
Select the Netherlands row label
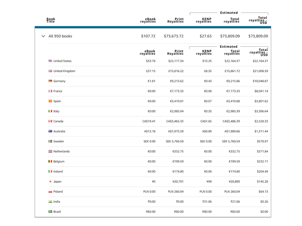(x=61, y=151)
